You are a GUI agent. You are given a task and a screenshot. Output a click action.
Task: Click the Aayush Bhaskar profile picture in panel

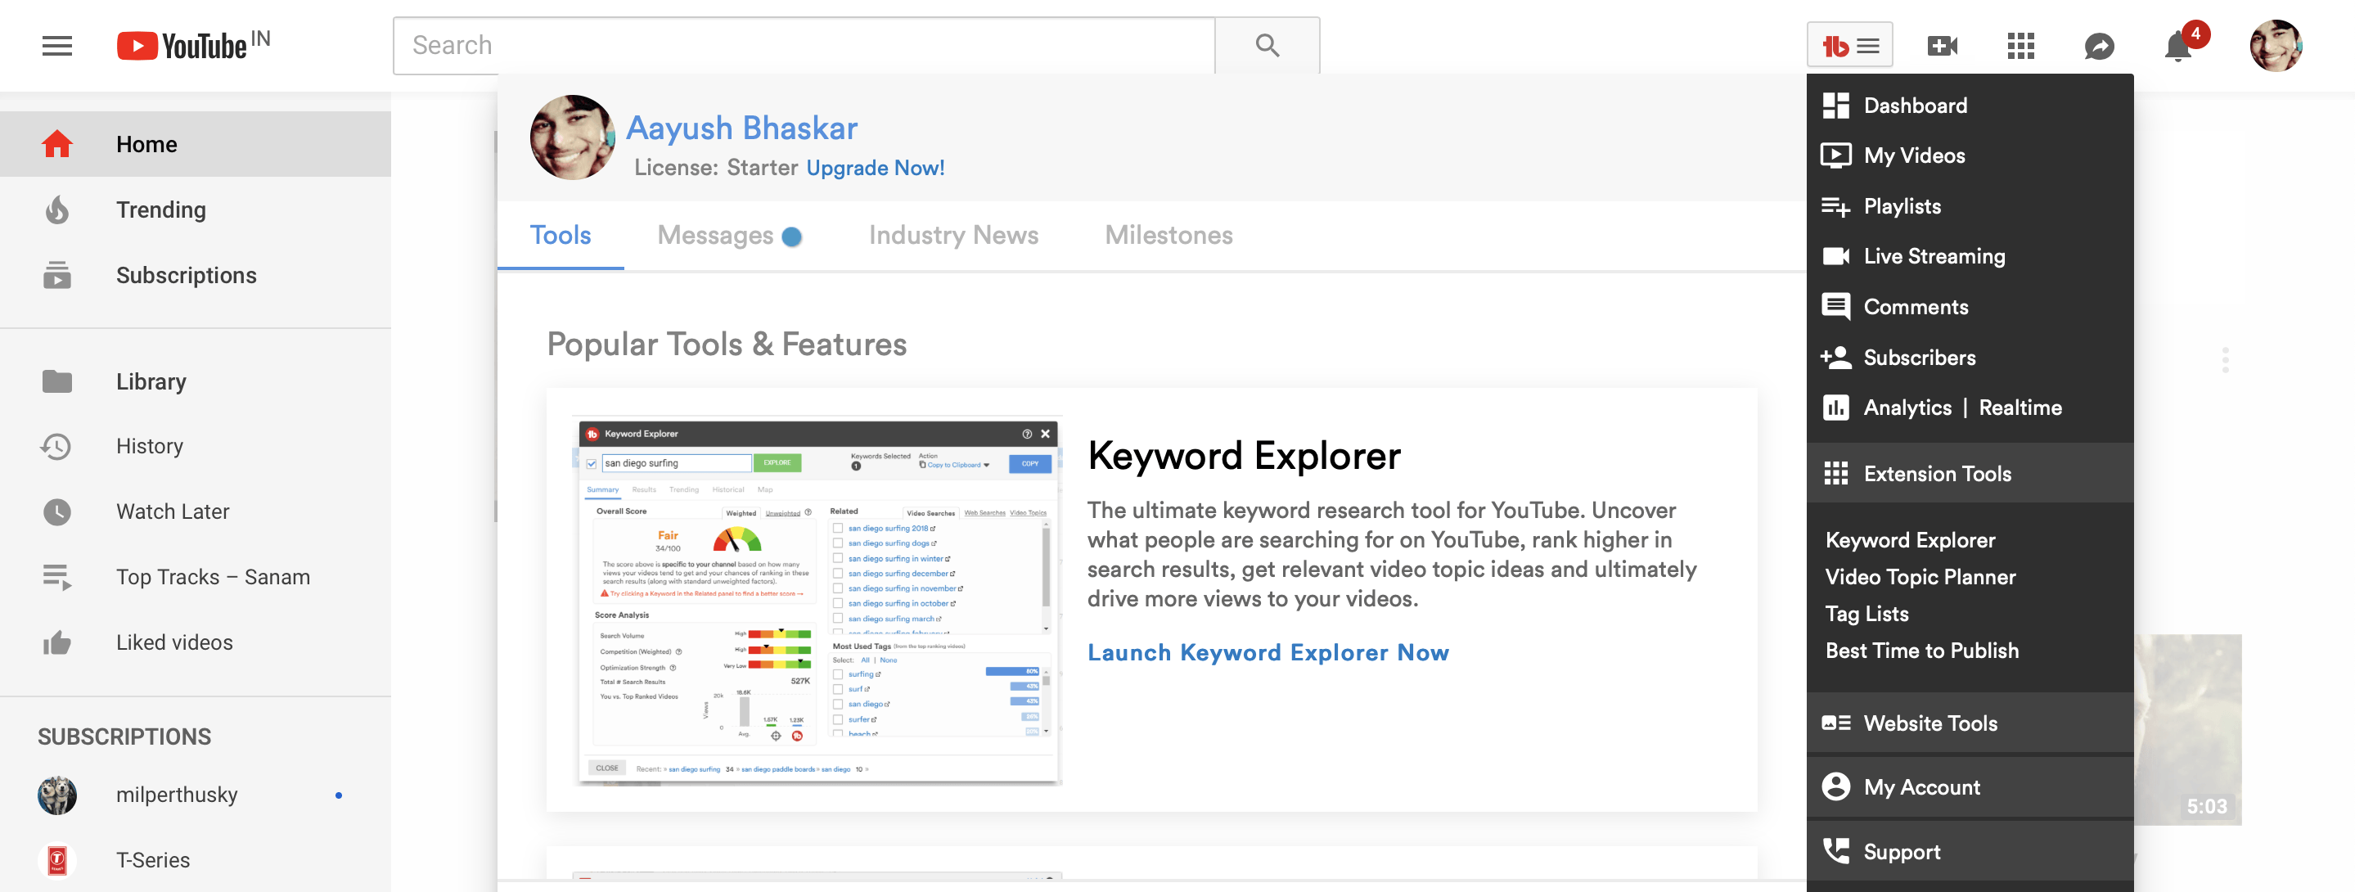click(x=572, y=137)
